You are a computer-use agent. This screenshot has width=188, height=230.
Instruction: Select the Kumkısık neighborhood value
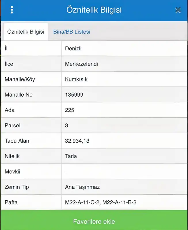[76, 79]
